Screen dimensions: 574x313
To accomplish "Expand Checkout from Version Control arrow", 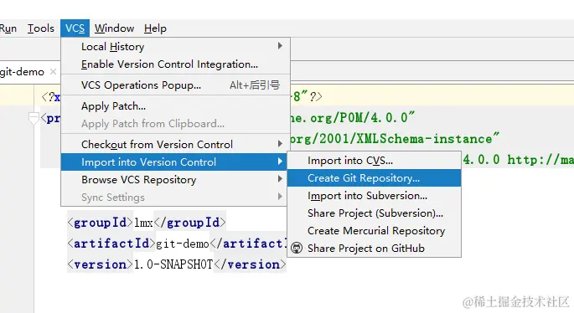I will point(280,144).
